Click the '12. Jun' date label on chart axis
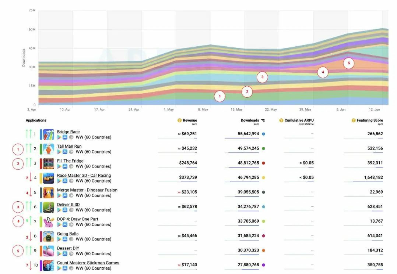Image resolution: width=397 pixels, height=274 pixels. pyautogui.click(x=375, y=109)
